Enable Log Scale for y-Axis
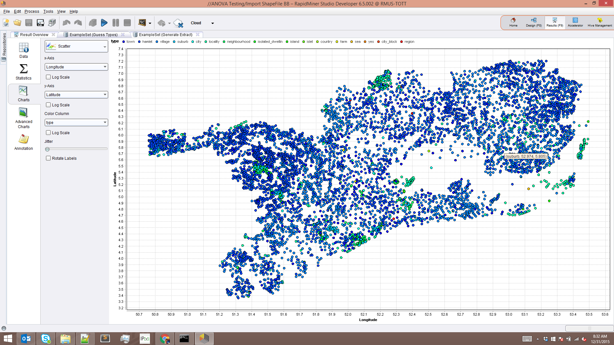This screenshot has width=614, height=345. pyautogui.click(x=48, y=105)
